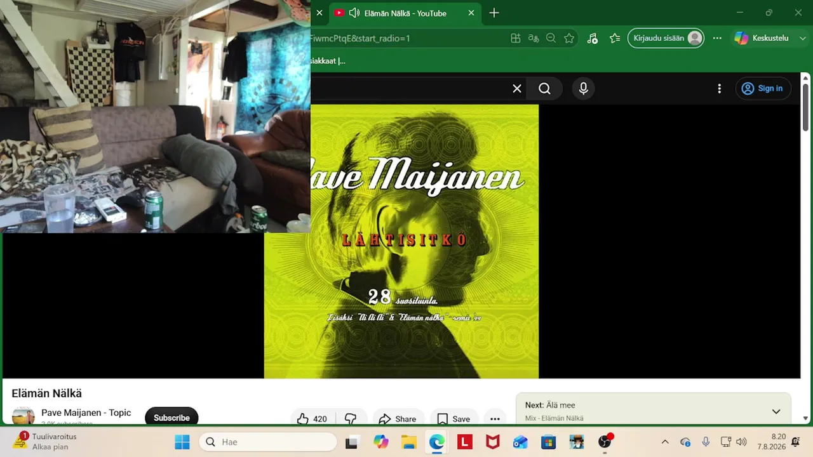Click the Pave Maijanen channel avatar
813x457 pixels.
pos(24,416)
